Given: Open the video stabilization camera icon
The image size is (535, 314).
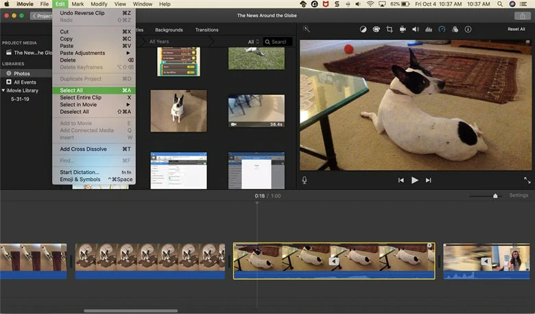Looking at the screenshot, I should pyautogui.click(x=403, y=29).
